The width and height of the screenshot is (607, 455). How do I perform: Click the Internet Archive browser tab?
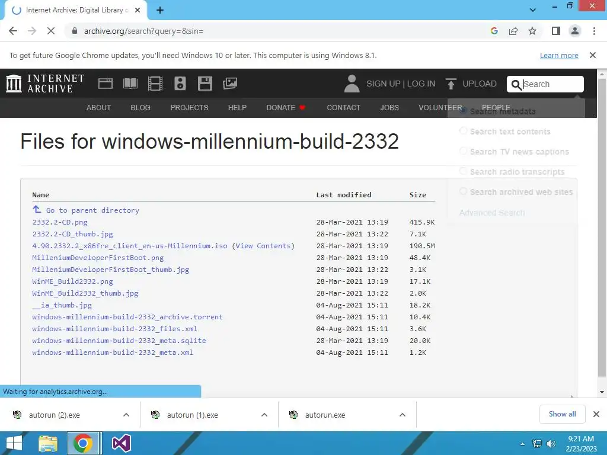[75, 11]
